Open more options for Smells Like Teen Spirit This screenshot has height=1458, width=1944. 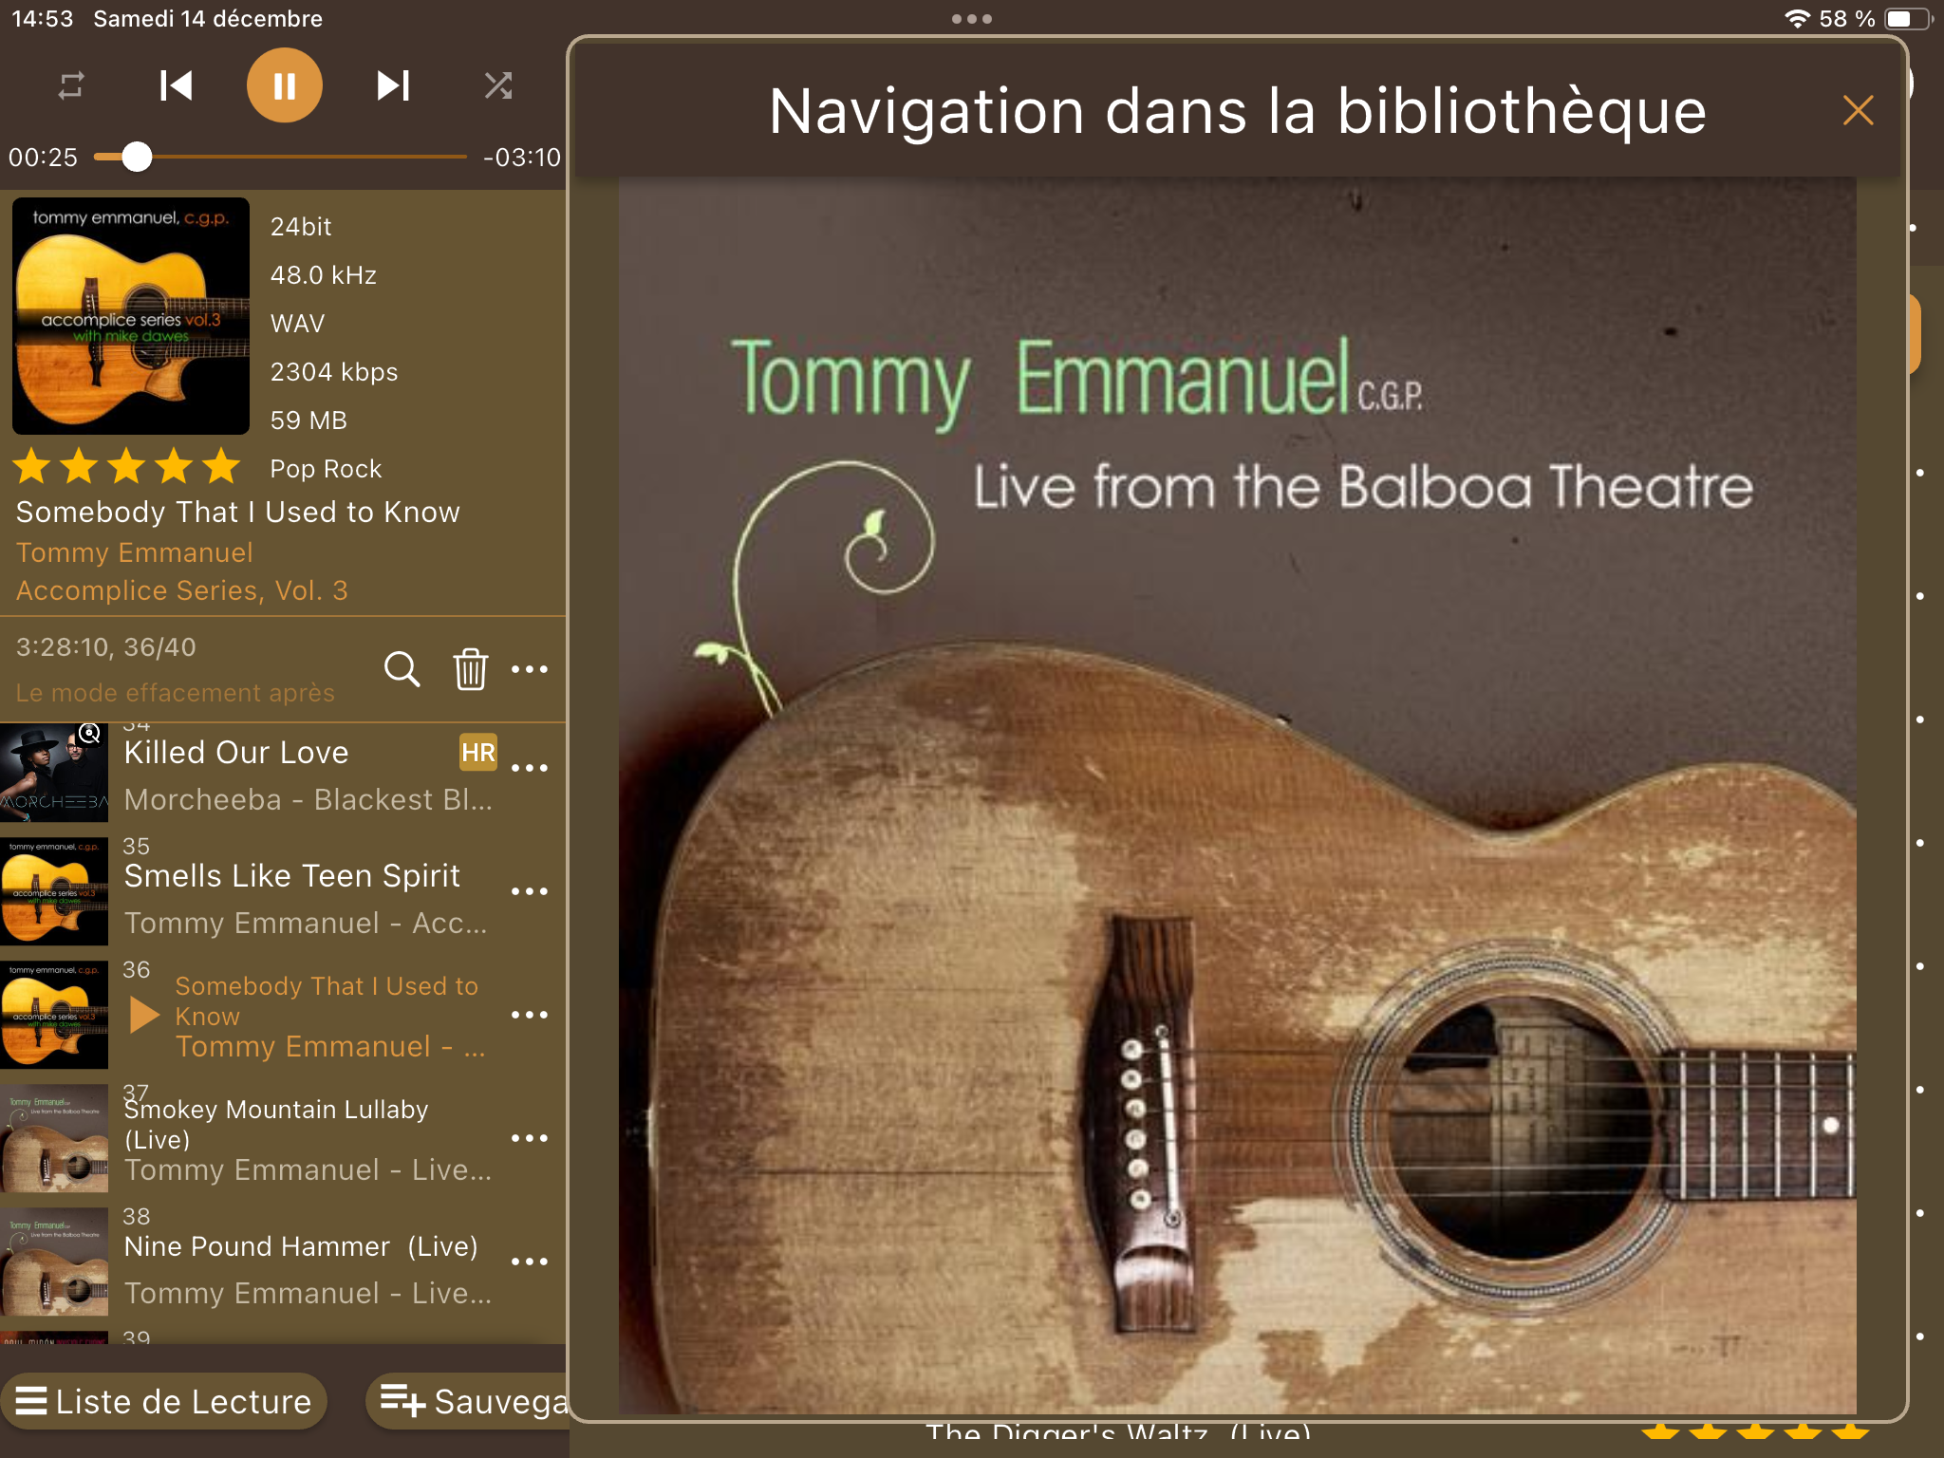tap(530, 891)
